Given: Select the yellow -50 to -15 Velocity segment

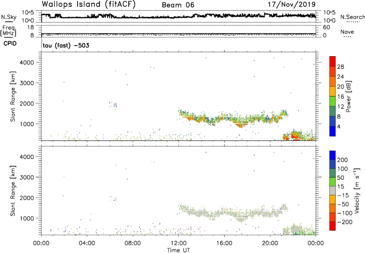Looking at the screenshot, I should click(333, 200).
